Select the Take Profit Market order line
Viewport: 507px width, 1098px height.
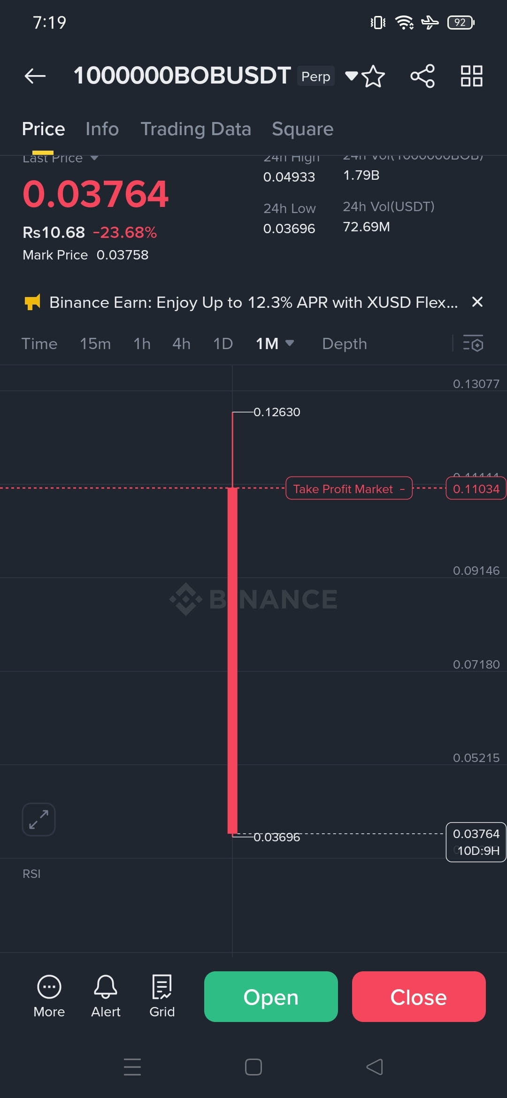point(349,488)
